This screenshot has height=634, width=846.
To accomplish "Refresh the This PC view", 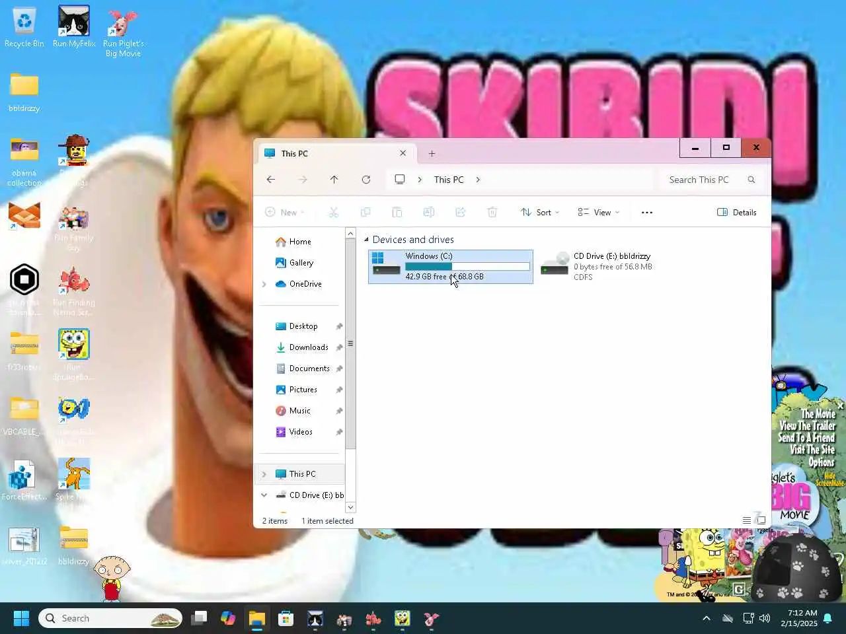I will coord(366,180).
